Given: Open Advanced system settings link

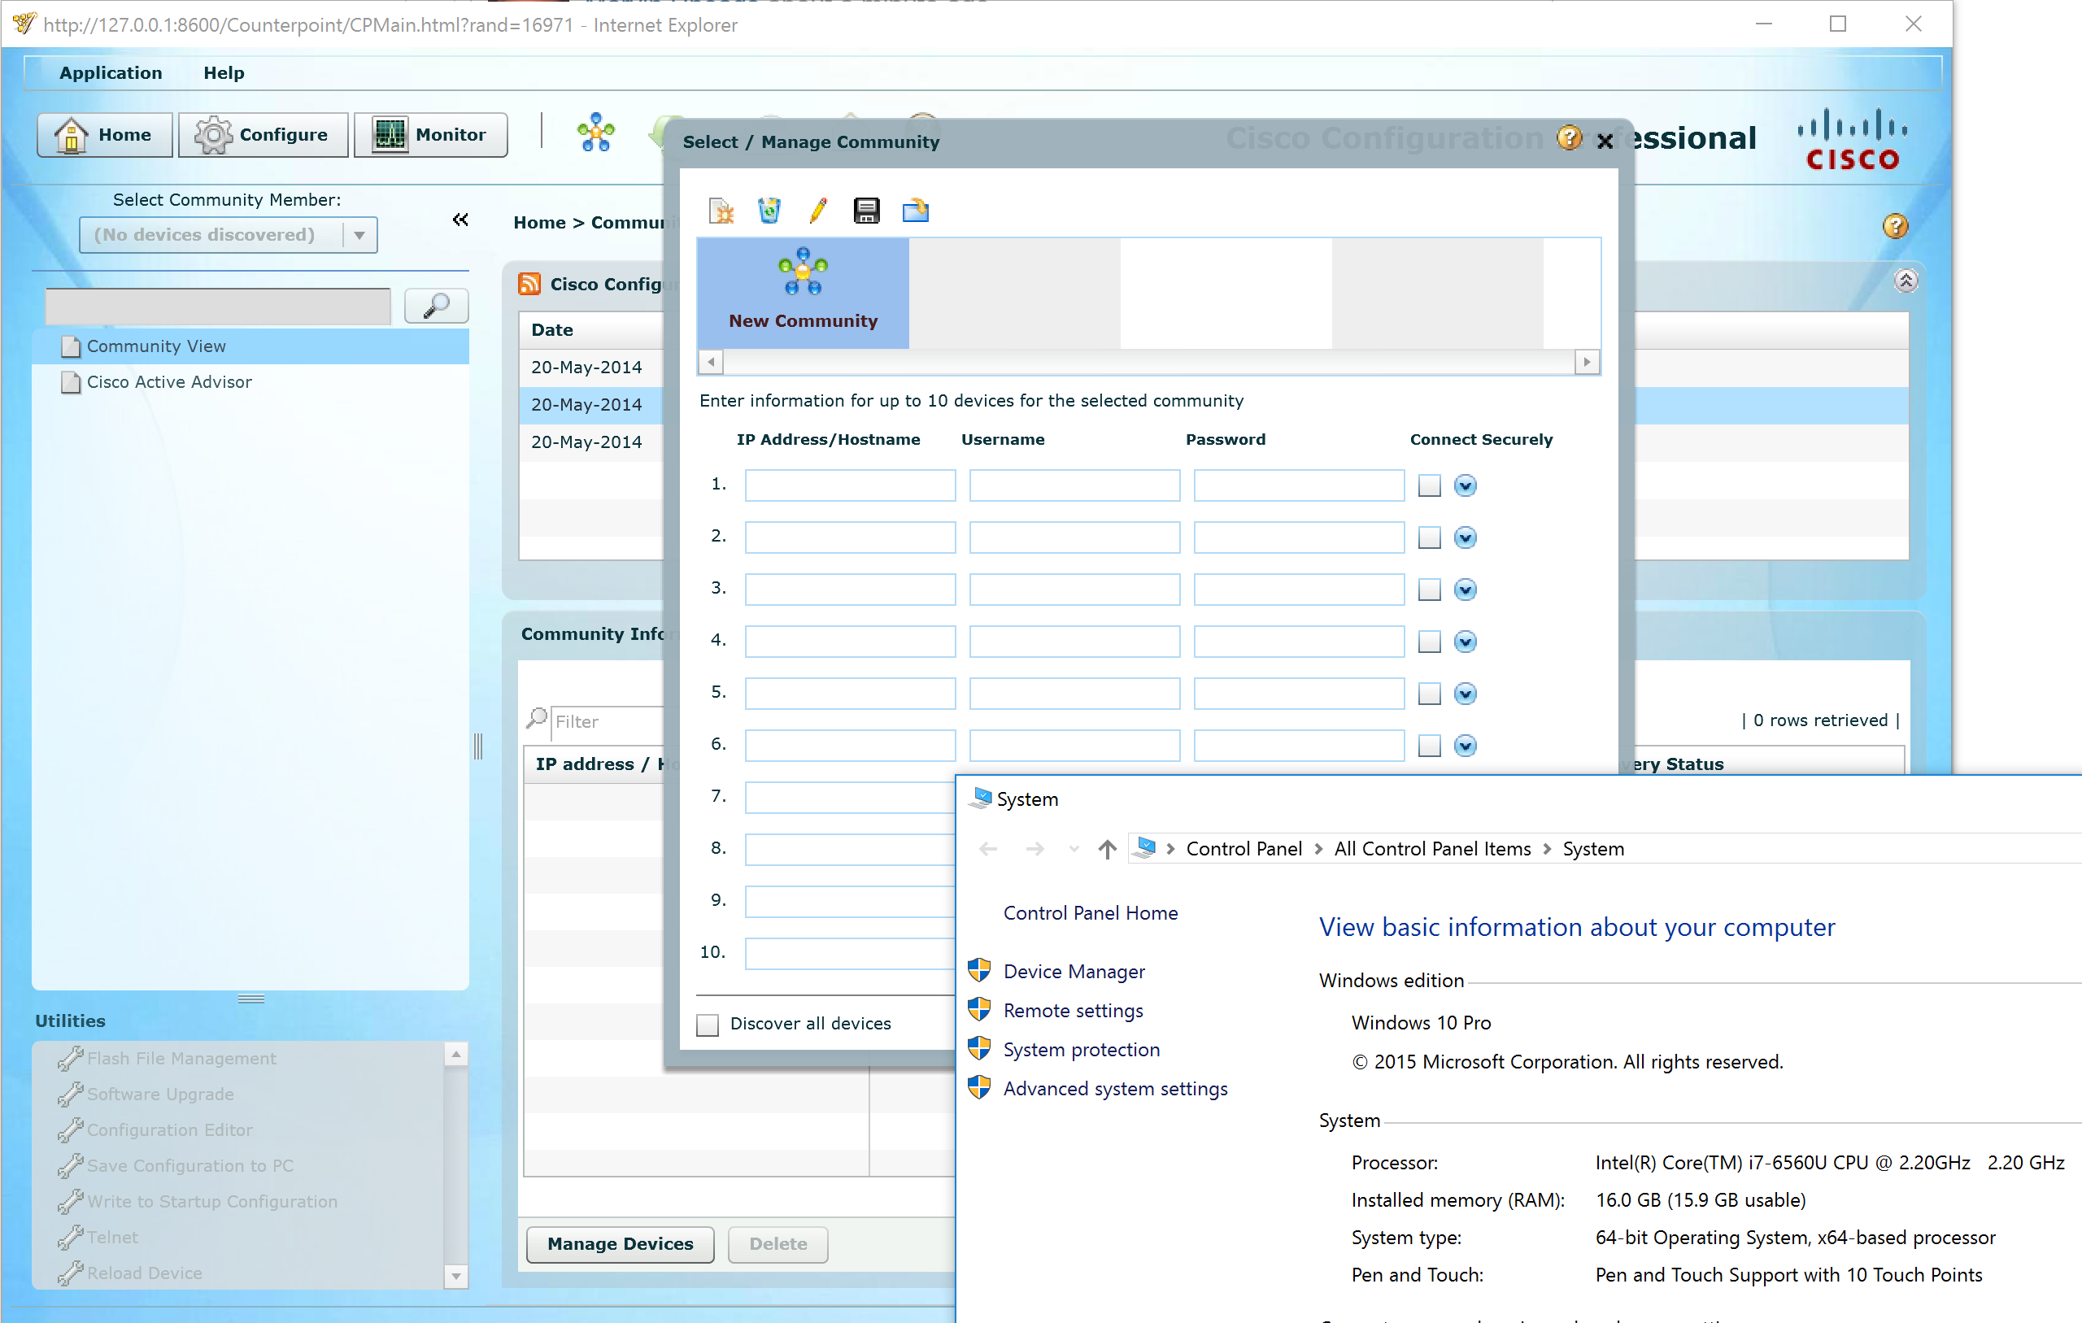Looking at the screenshot, I should pos(1115,1089).
